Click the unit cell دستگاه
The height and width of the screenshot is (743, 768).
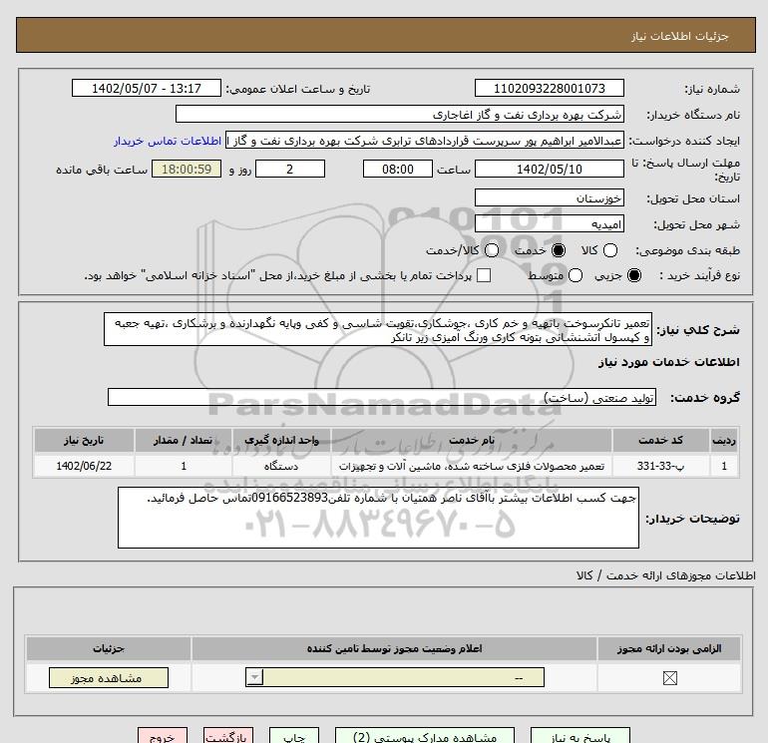click(x=281, y=466)
